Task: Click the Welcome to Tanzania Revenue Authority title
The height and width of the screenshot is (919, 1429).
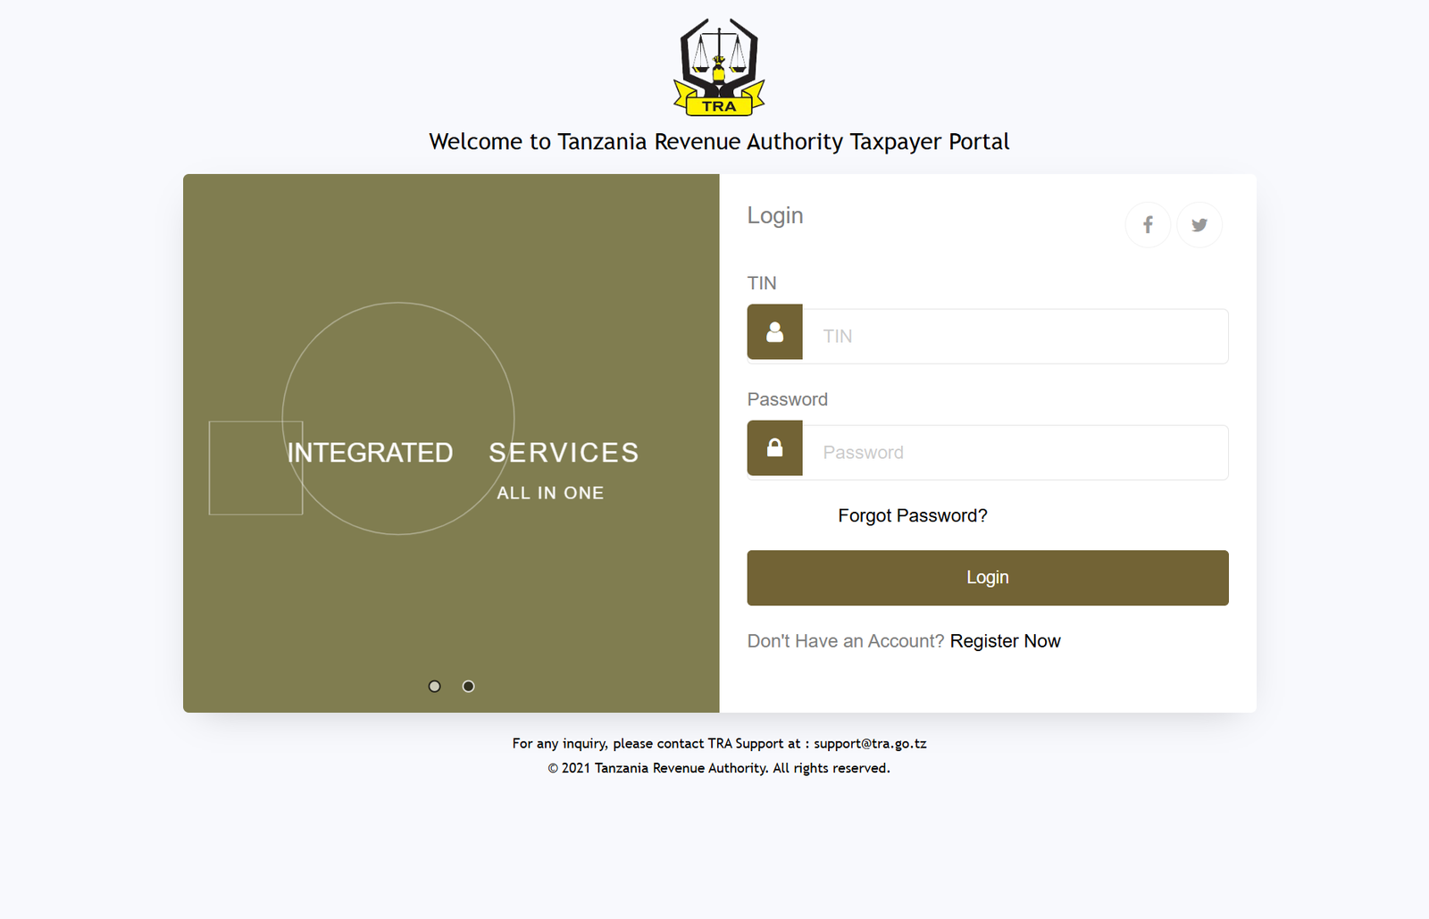Action: click(719, 142)
